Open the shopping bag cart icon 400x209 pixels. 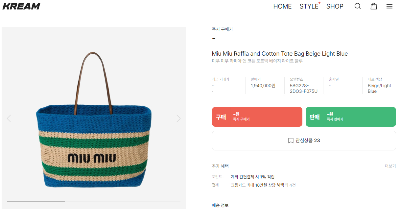(374, 6)
